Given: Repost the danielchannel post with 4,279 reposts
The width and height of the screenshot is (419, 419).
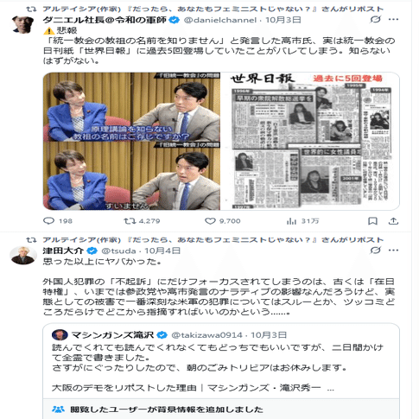Looking at the screenshot, I should click(x=142, y=221).
